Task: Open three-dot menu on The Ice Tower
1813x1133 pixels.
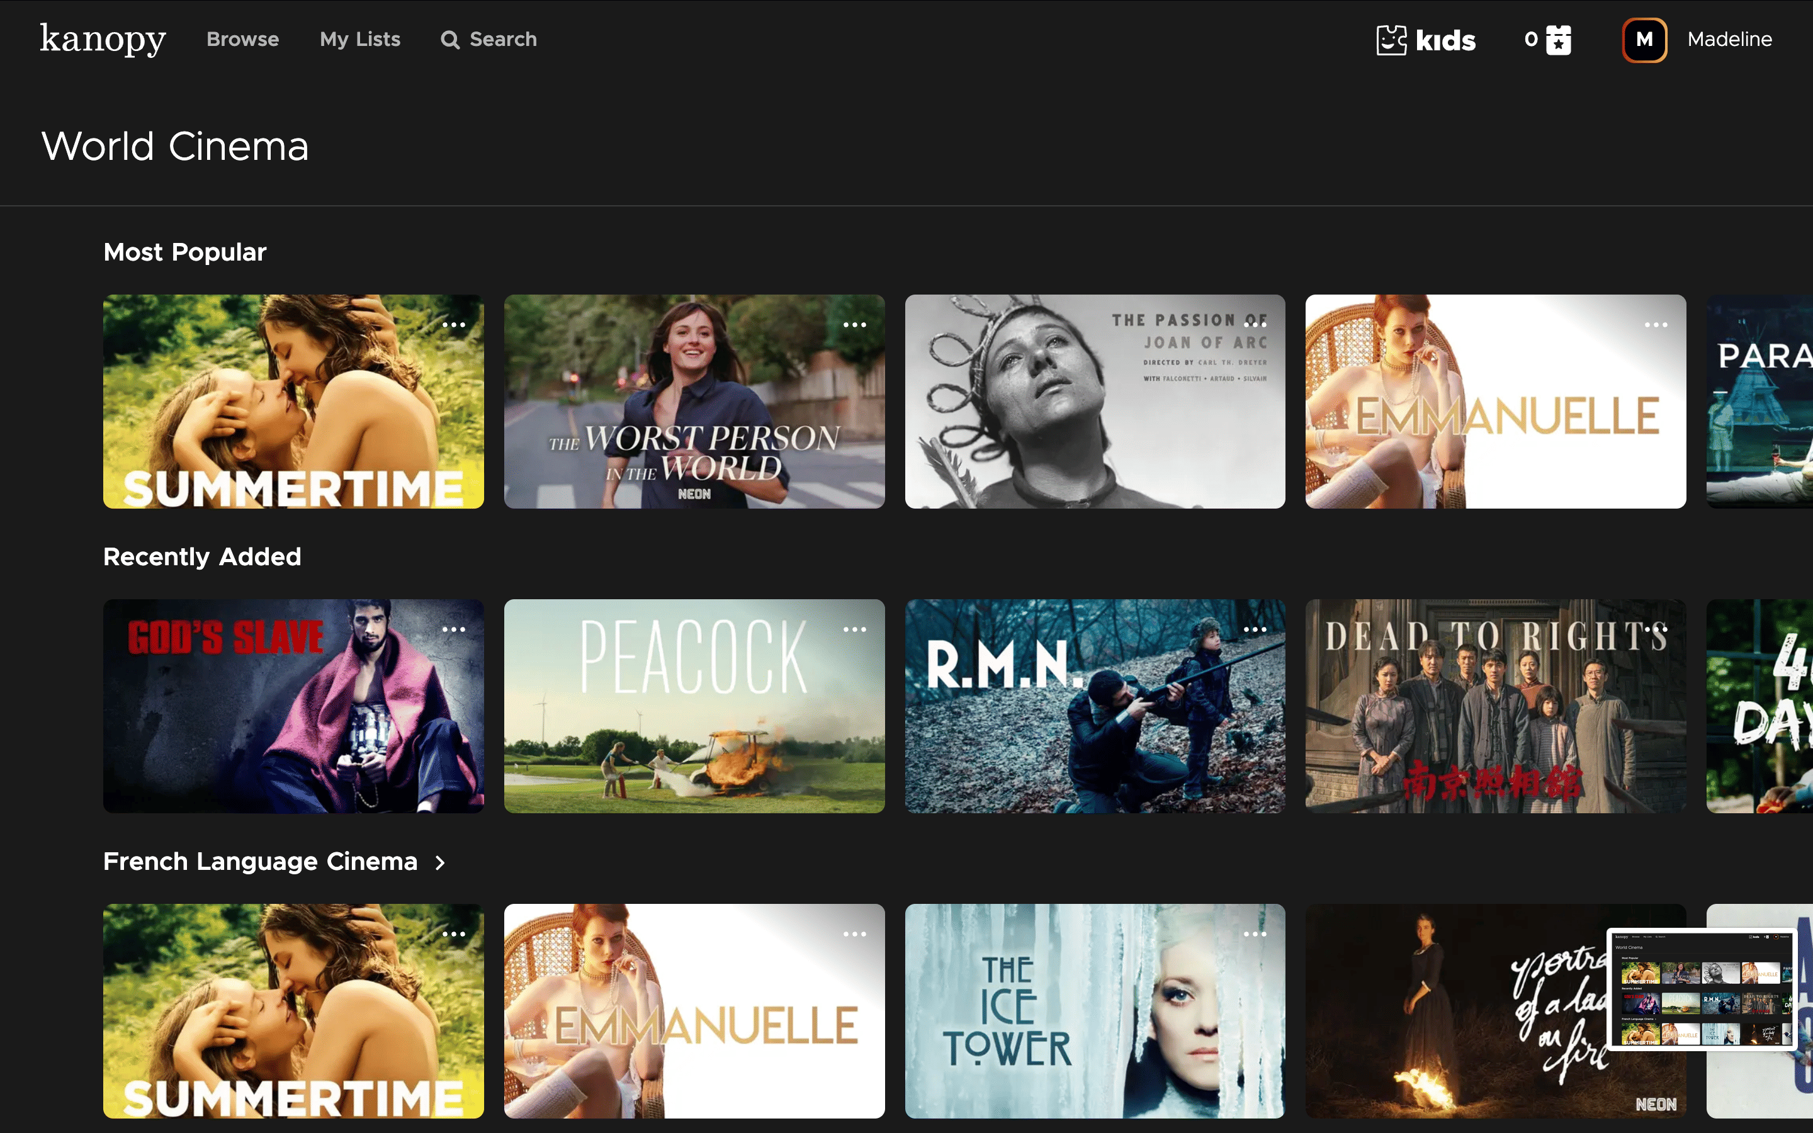Action: tap(1256, 933)
